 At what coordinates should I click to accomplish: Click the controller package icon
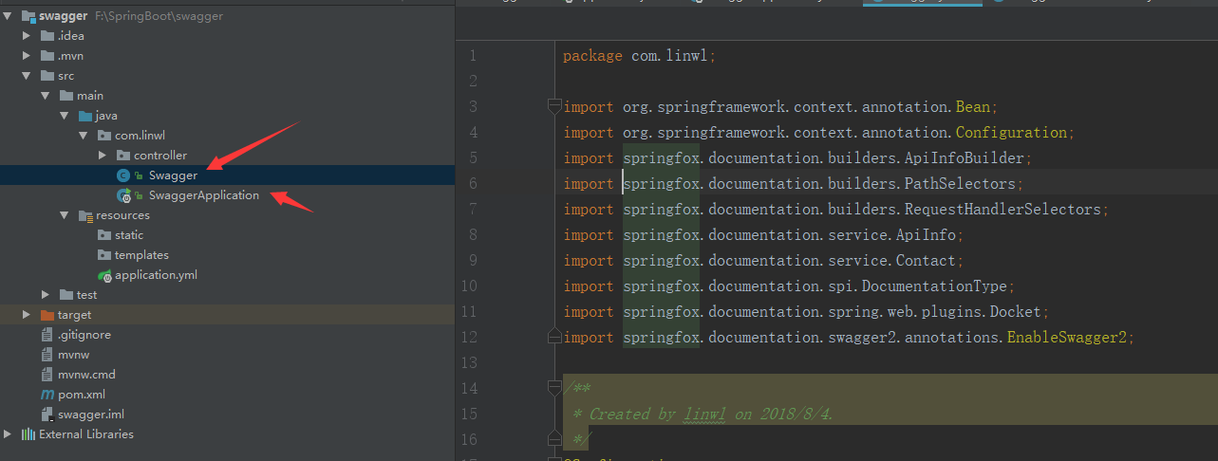pyautogui.click(x=123, y=156)
